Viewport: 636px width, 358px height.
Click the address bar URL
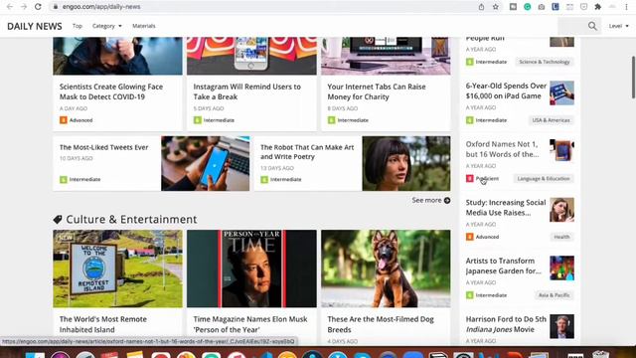pyautogui.click(x=101, y=7)
